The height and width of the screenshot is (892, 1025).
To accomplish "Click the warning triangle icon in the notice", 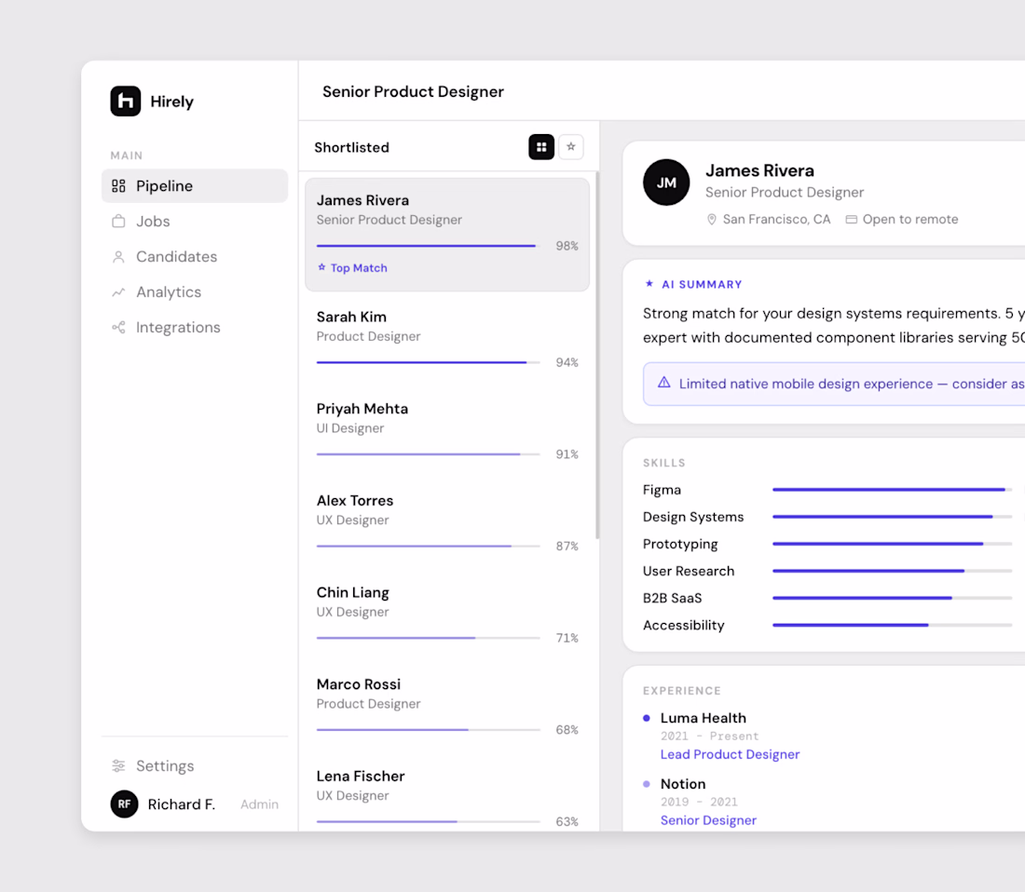I will click(x=664, y=383).
